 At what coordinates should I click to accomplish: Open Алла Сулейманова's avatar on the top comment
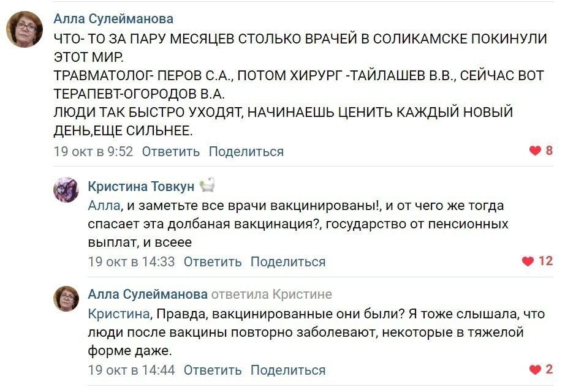pyautogui.click(x=25, y=29)
